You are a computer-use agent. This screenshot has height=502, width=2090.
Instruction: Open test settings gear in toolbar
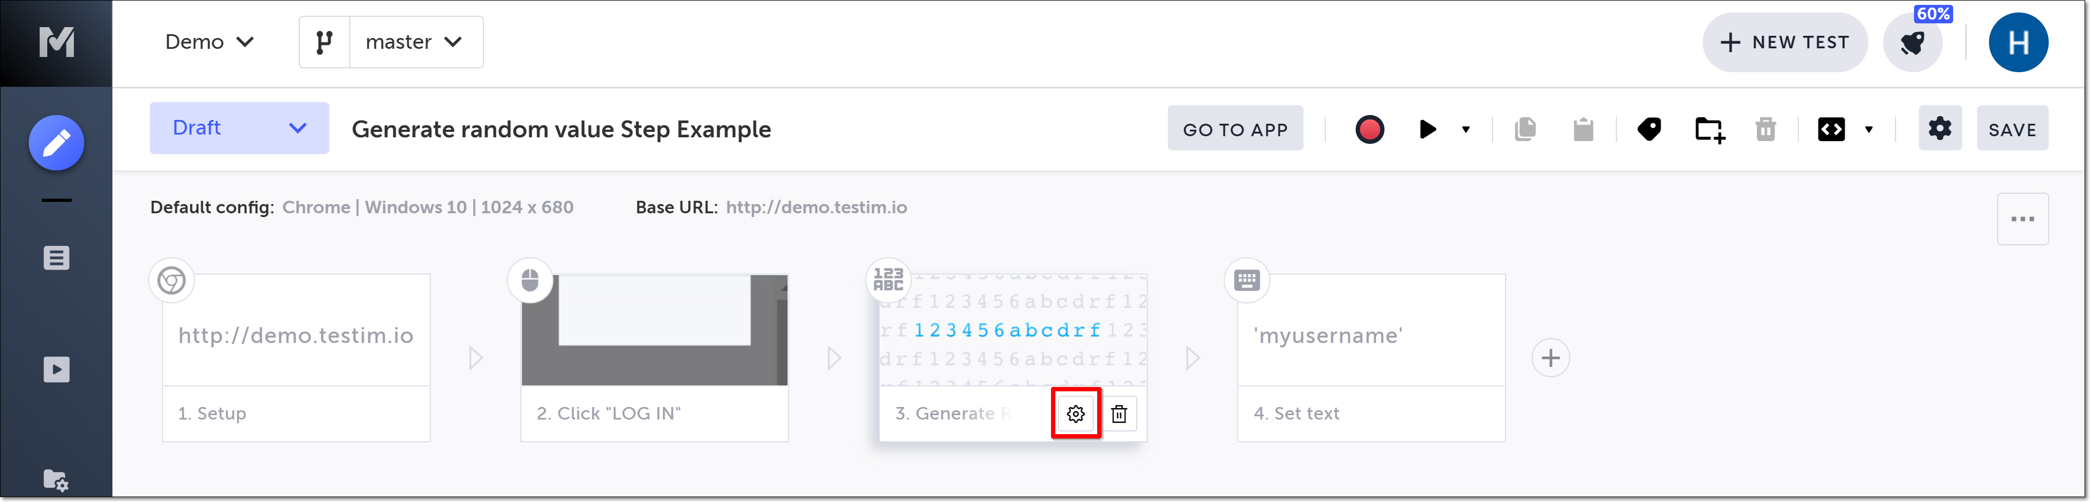coord(1939,129)
